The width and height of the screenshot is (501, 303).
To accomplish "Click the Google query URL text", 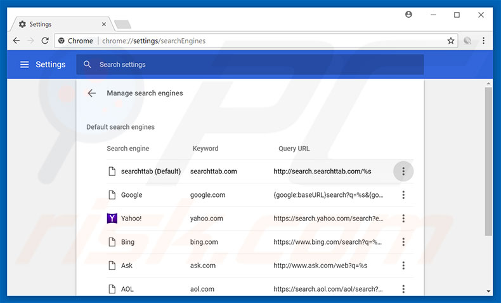I will tap(328, 194).
